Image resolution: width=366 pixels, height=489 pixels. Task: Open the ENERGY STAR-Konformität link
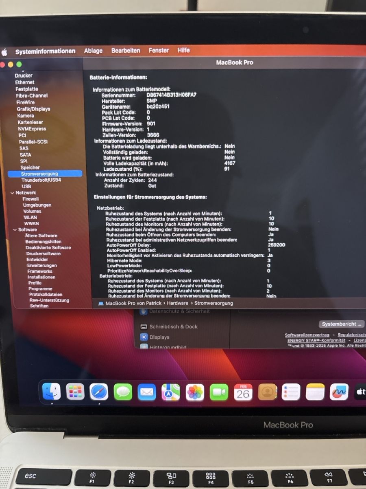[316, 340]
